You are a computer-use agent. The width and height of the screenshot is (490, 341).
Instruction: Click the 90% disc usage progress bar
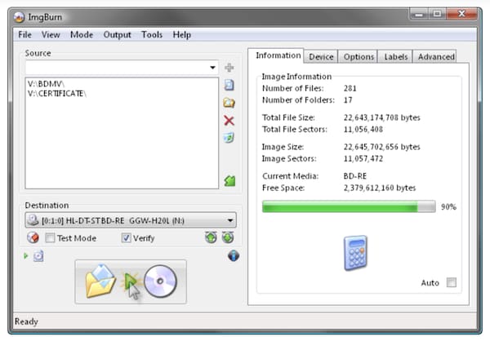(349, 206)
